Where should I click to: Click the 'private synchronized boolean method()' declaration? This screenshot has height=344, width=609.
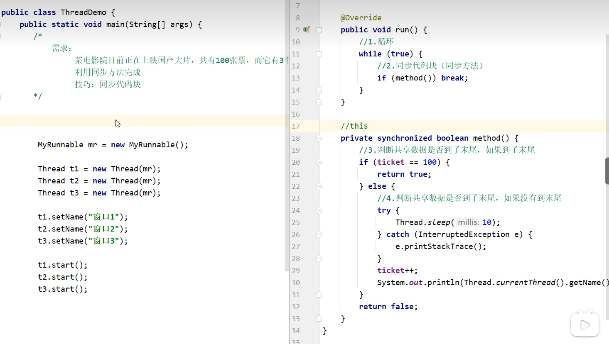coord(430,138)
